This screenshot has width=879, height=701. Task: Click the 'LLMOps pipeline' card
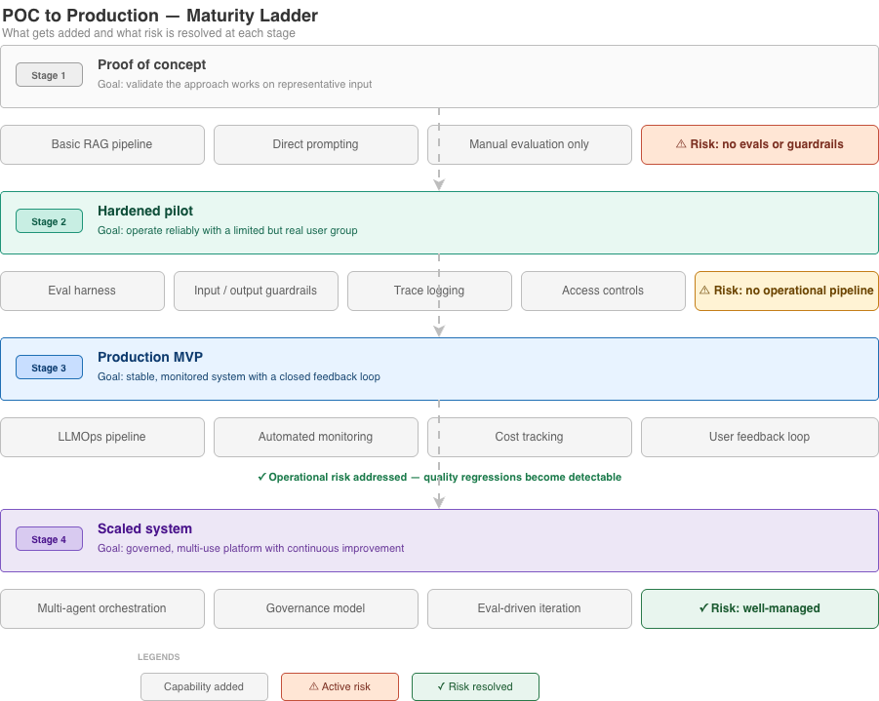[102, 437]
